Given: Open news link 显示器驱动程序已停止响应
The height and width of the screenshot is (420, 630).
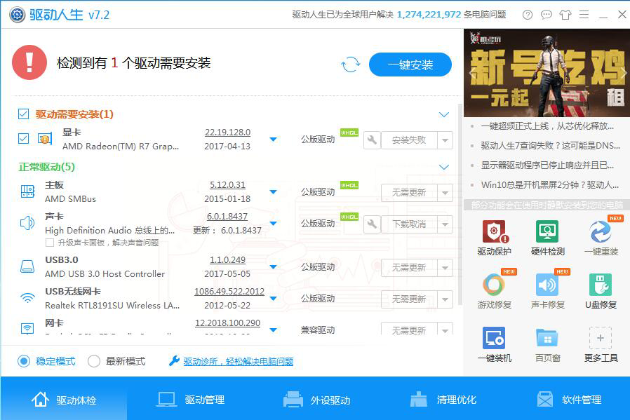Looking at the screenshot, I should (x=547, y=165).
